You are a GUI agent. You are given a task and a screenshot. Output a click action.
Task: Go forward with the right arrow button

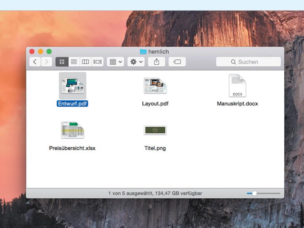coord(47,62)
